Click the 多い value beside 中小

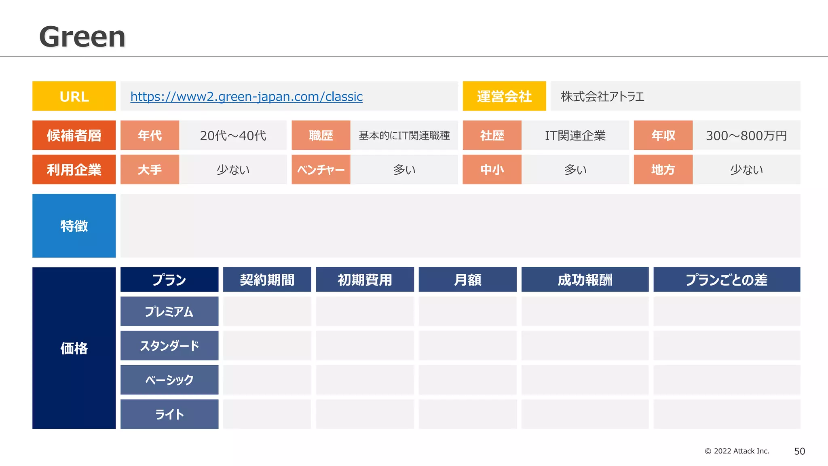[x=575, y=169]
